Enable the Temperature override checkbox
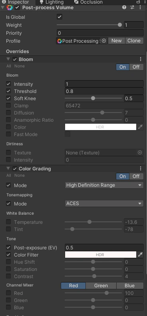The height and width of the screenshot is (316, 147). point(8,222)
